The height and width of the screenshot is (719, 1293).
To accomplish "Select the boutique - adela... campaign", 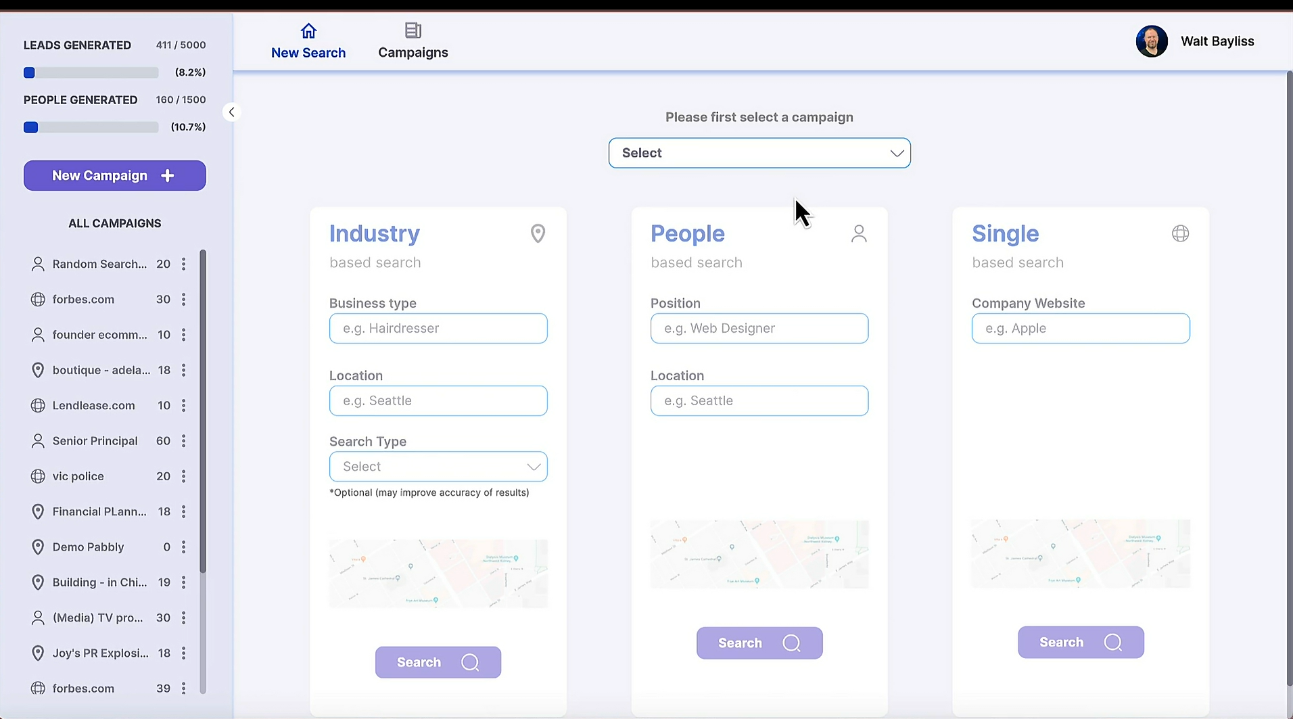I will (x=101, y=370).
